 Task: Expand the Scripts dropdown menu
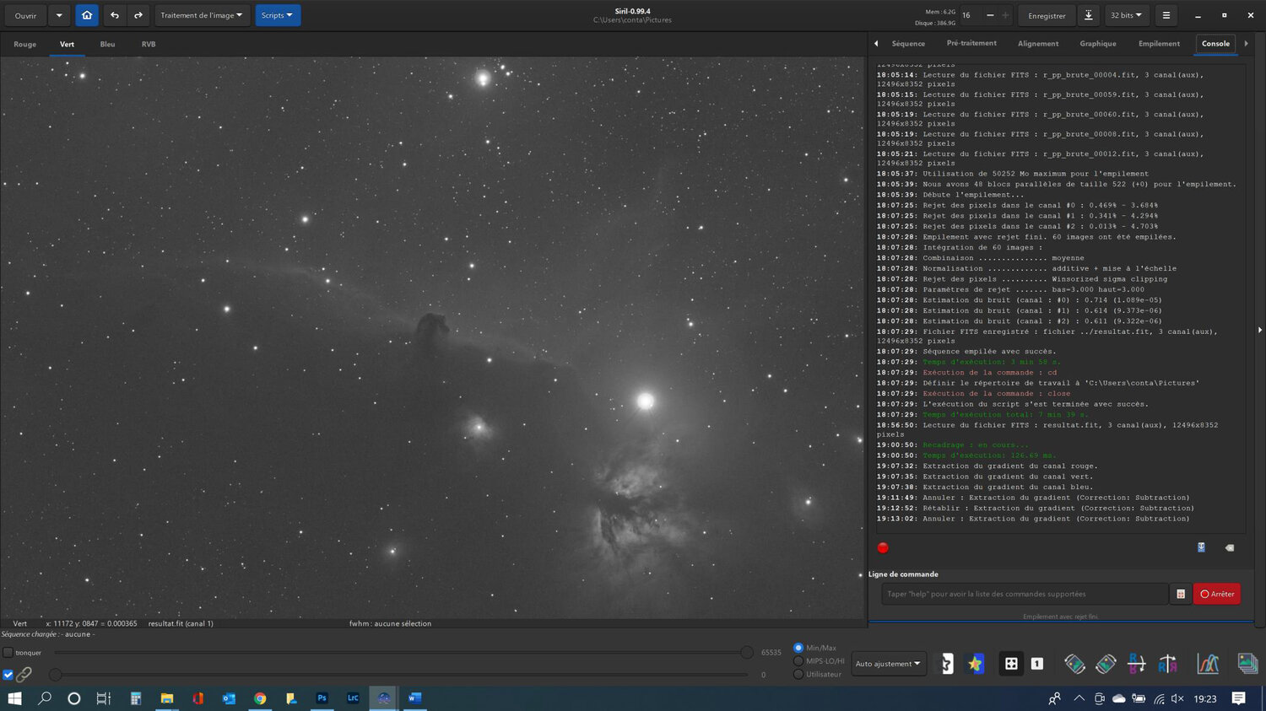point(278,15)
